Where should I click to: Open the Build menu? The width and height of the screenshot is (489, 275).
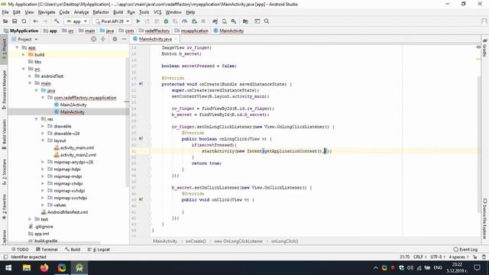pyautogui.click(x=118, y=12)
